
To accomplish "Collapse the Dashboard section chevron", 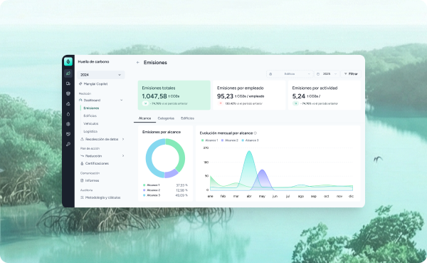I will click(122, 100).
